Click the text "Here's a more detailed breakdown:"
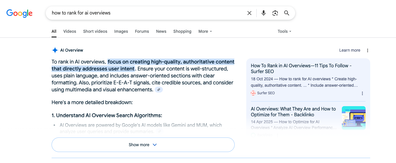Screen dimensions: 396x163 tap(92, 102)
